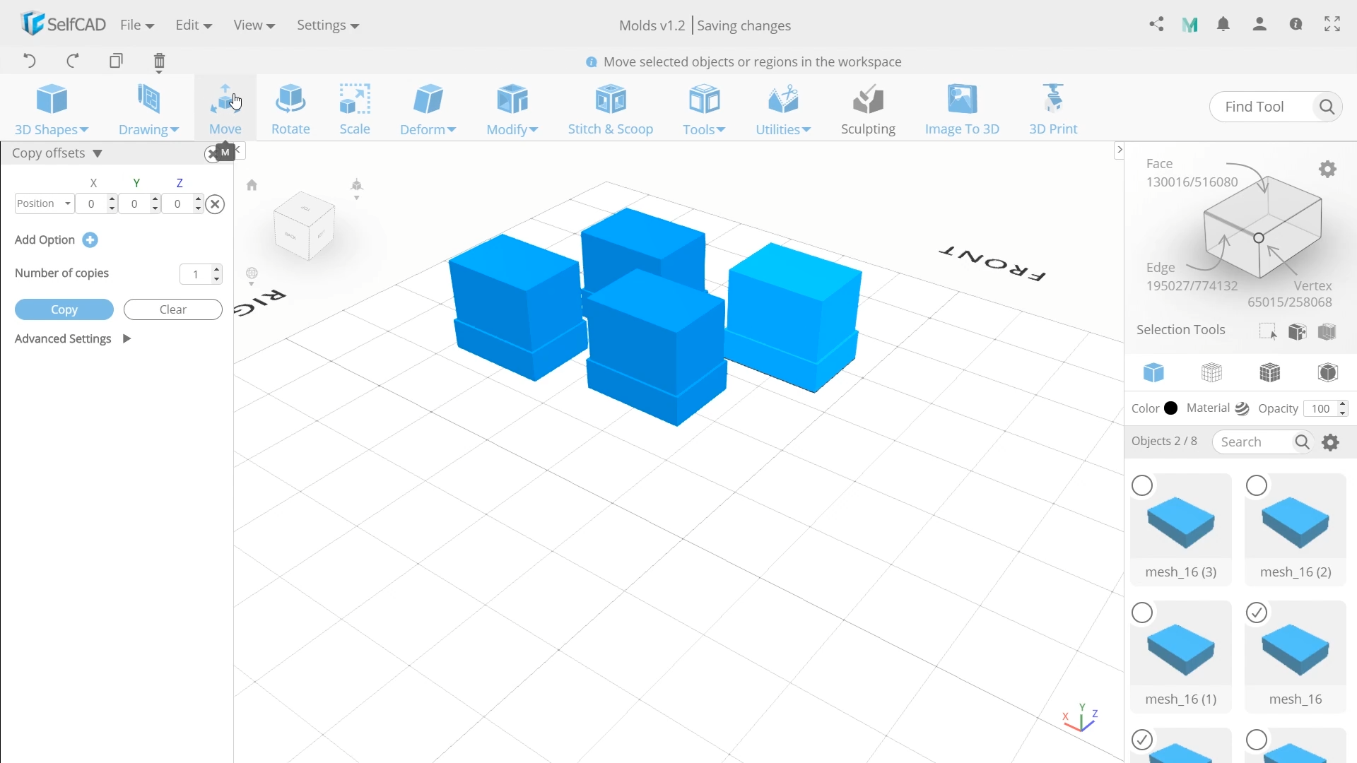Image resolution: width=1357 pixels, height=763 pixels.
Task: Toggle the mesh_16 (2) selection circle
Action: pyautogui.click(x=1257, y=486)
